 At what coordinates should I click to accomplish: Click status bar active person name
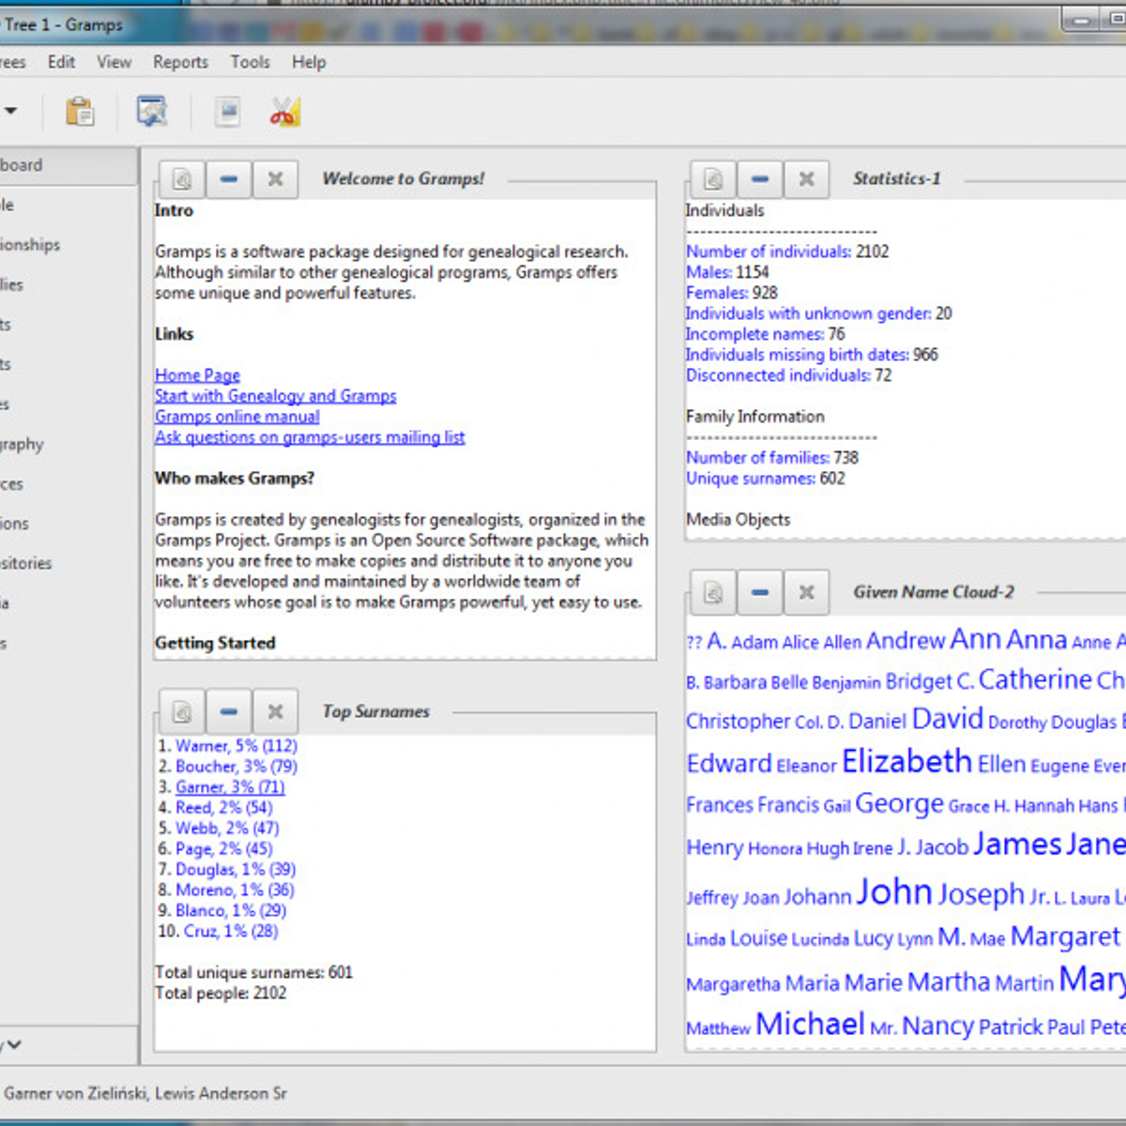145,1093
